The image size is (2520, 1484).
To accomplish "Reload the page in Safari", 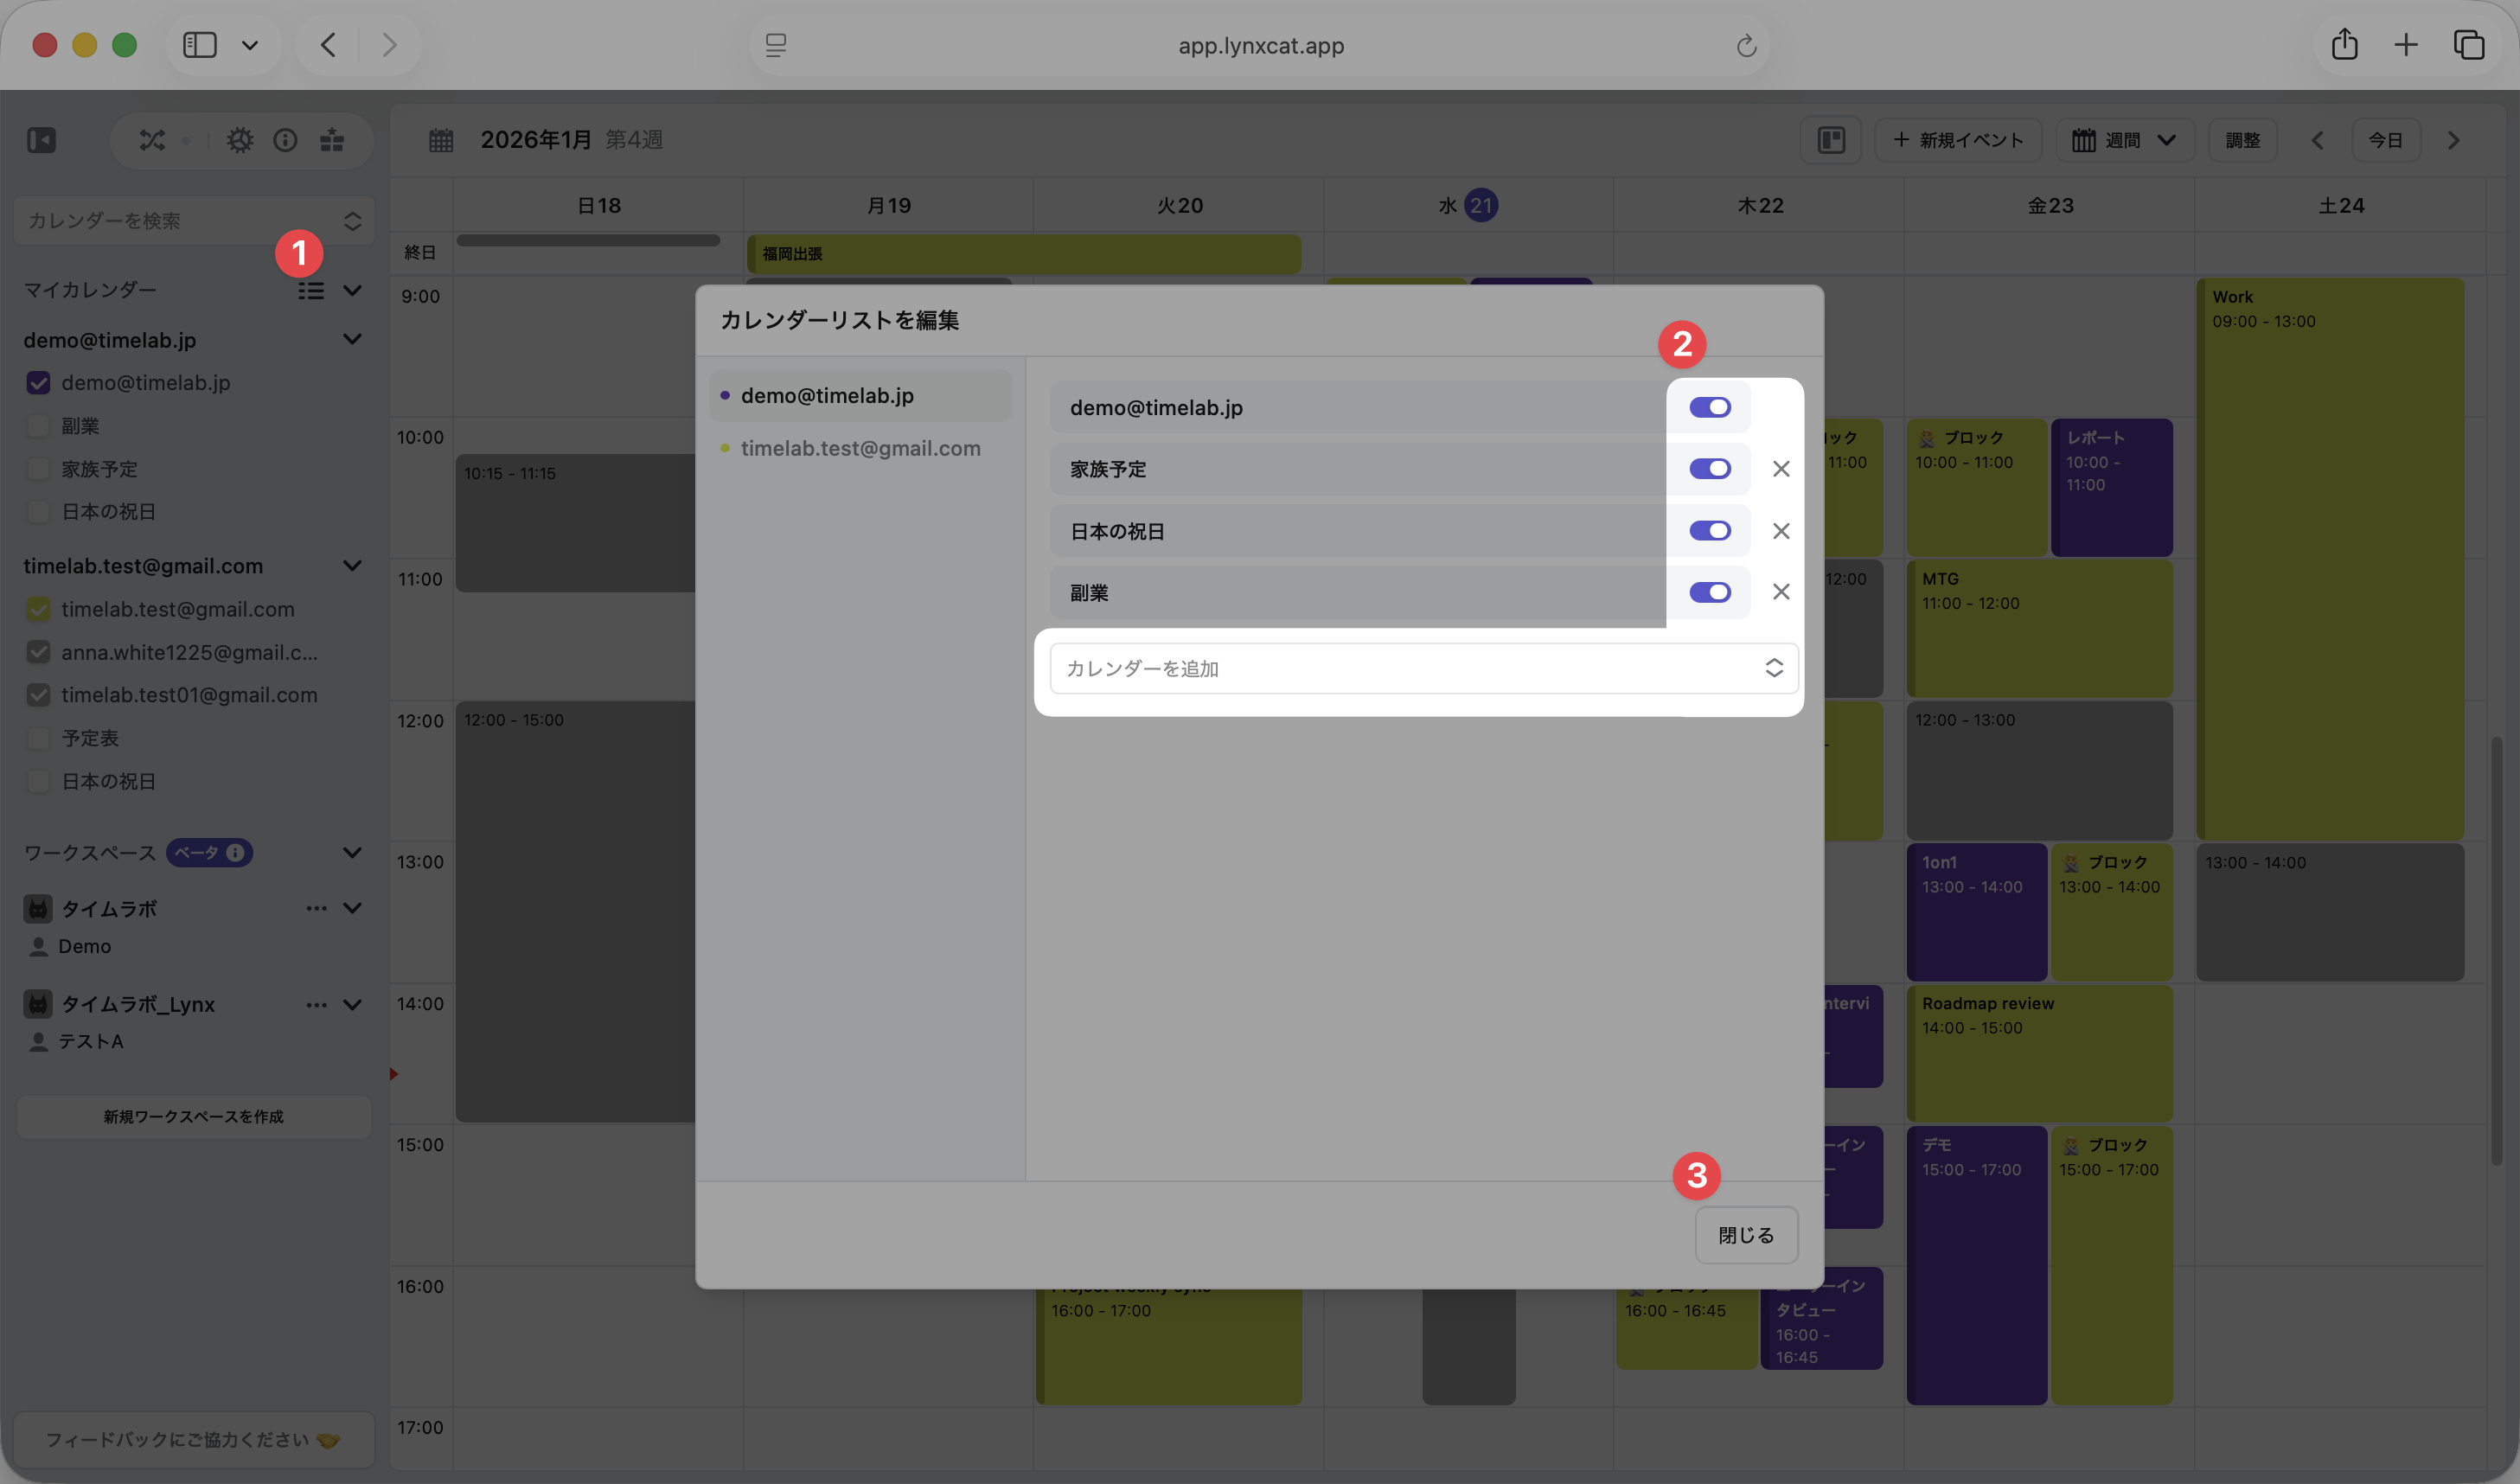I will (1746, 46).
